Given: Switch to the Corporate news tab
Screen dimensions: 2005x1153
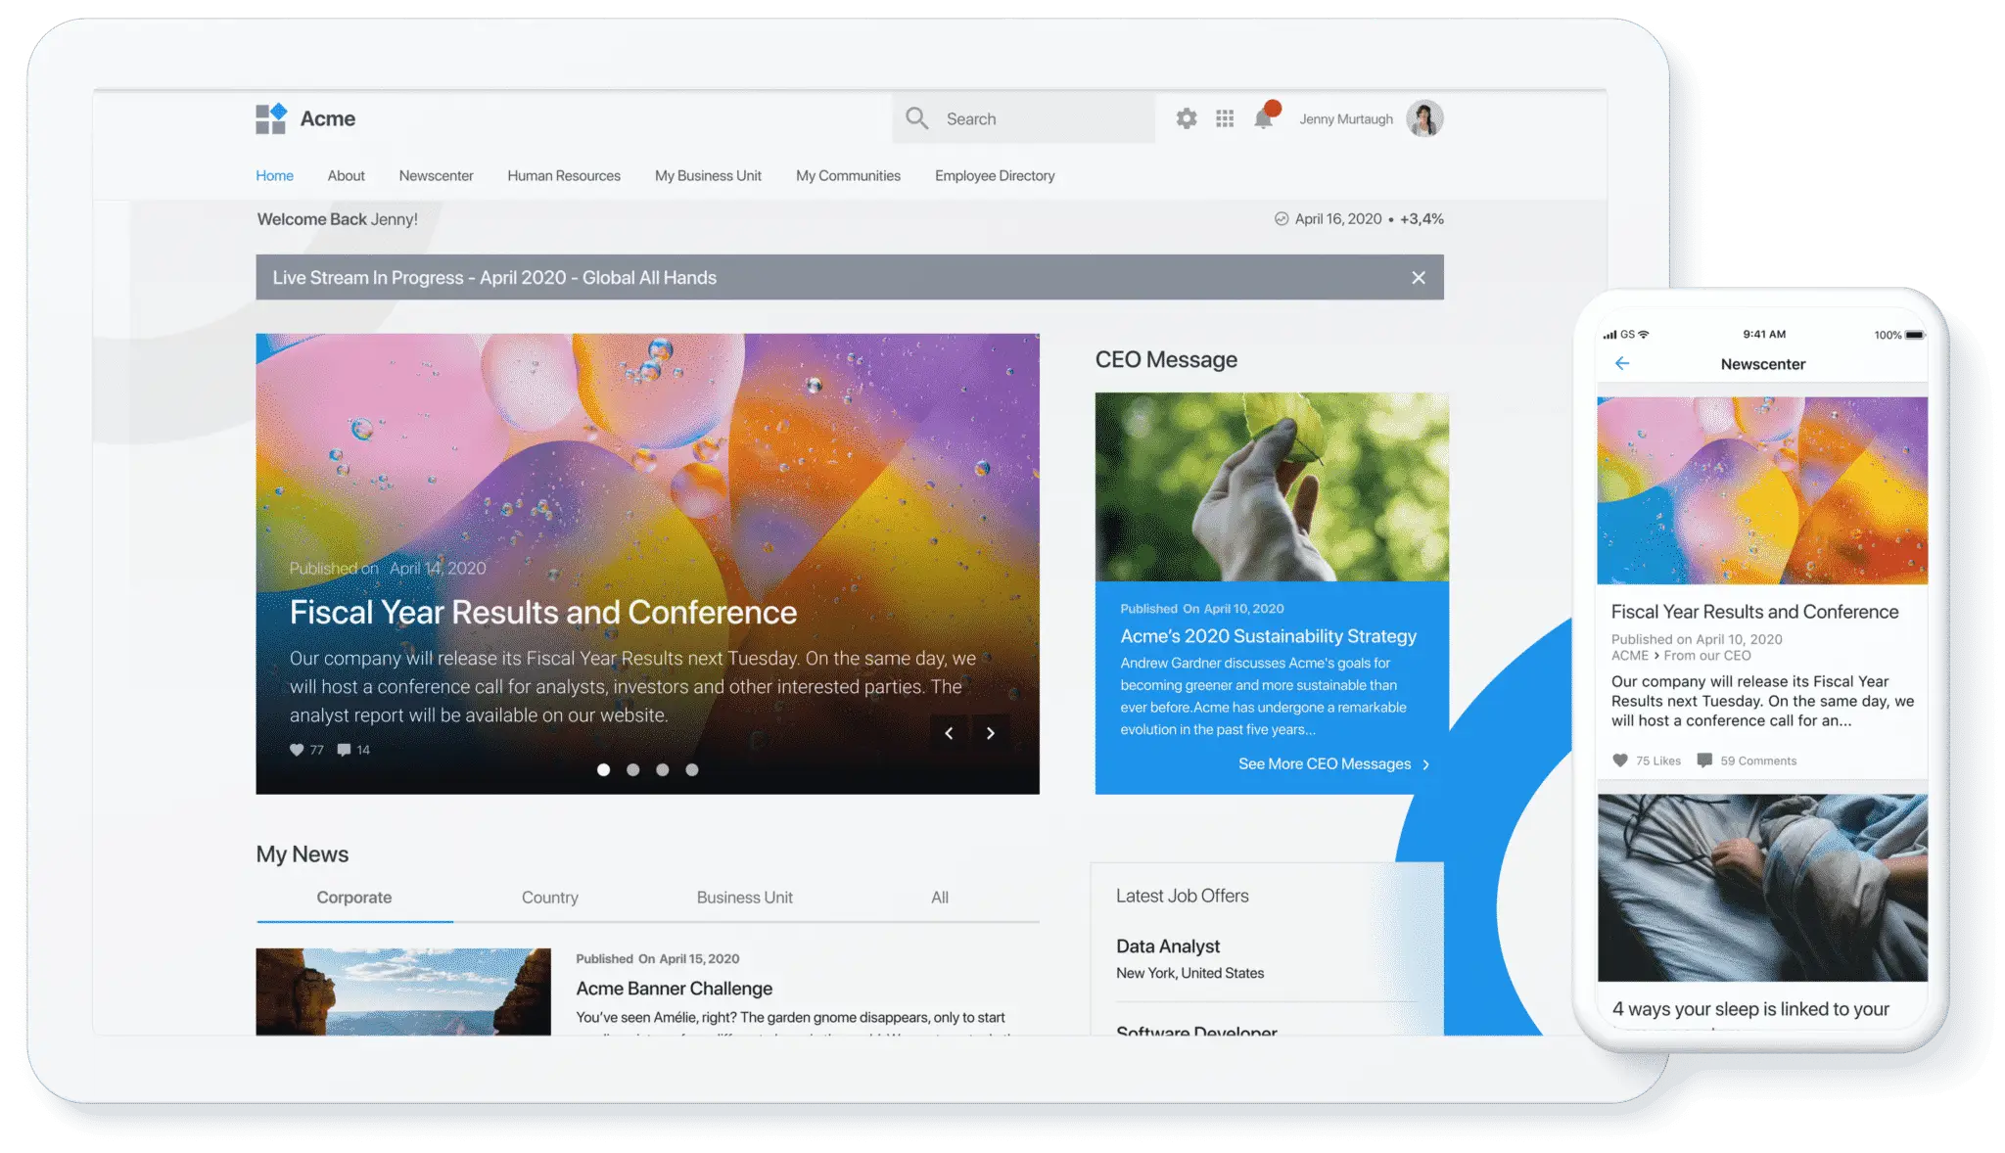Looking at the screenshot, I should pyautogui.click(x=354, y=898).
